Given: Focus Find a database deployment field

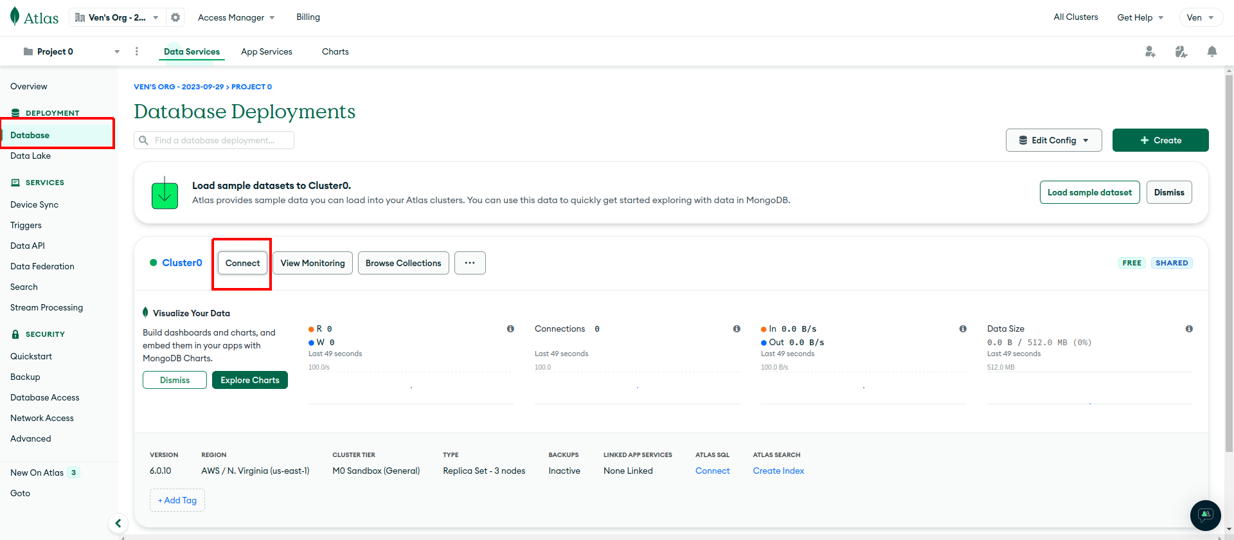Looking at the screenshot, I should coord(214,140).
